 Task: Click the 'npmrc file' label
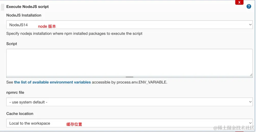point(15,93)
